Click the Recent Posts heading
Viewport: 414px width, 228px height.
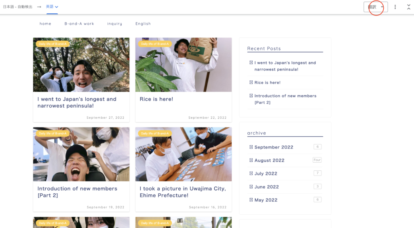264,48
